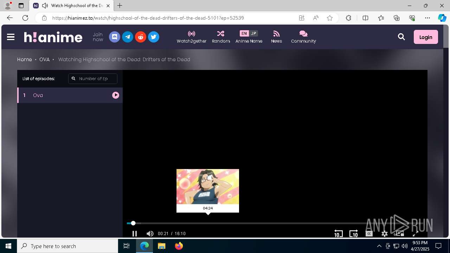Open the notification center

pyautogui.click(x=438, y=246)
